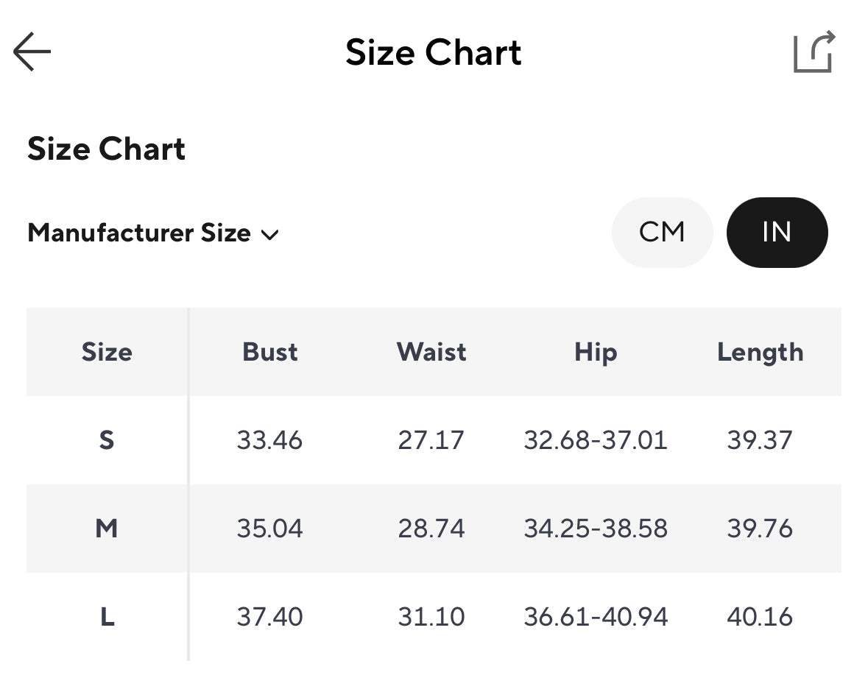This screenshot has width=868, height=675.
Task: Click the Hip column header
Action: [595, 352]
